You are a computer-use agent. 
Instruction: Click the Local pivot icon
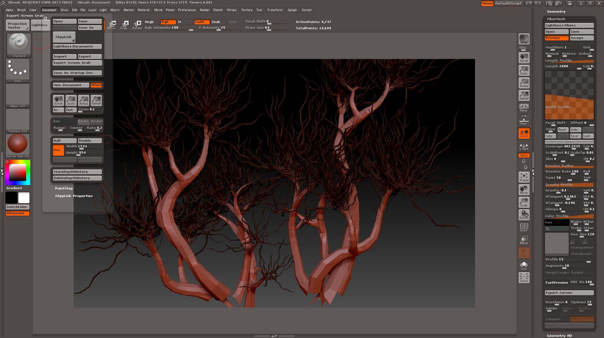pos(523,133)
